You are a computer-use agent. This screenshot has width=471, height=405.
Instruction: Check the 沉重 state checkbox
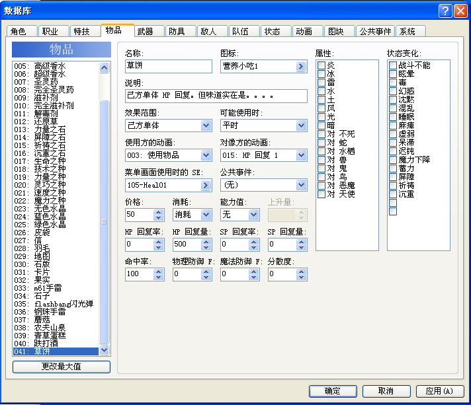393,194
